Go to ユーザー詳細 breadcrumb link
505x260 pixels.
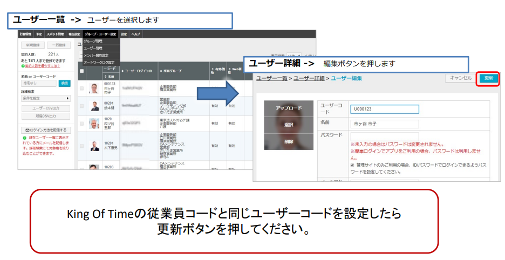click(x=309, y=78)
